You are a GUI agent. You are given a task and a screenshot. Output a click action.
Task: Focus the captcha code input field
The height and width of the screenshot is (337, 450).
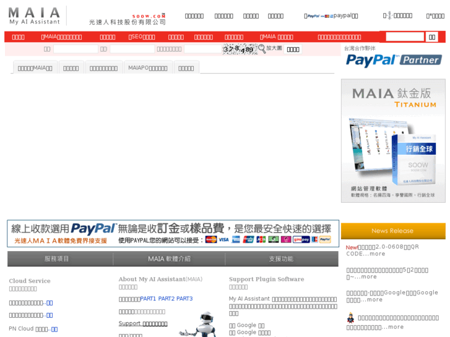204,49
